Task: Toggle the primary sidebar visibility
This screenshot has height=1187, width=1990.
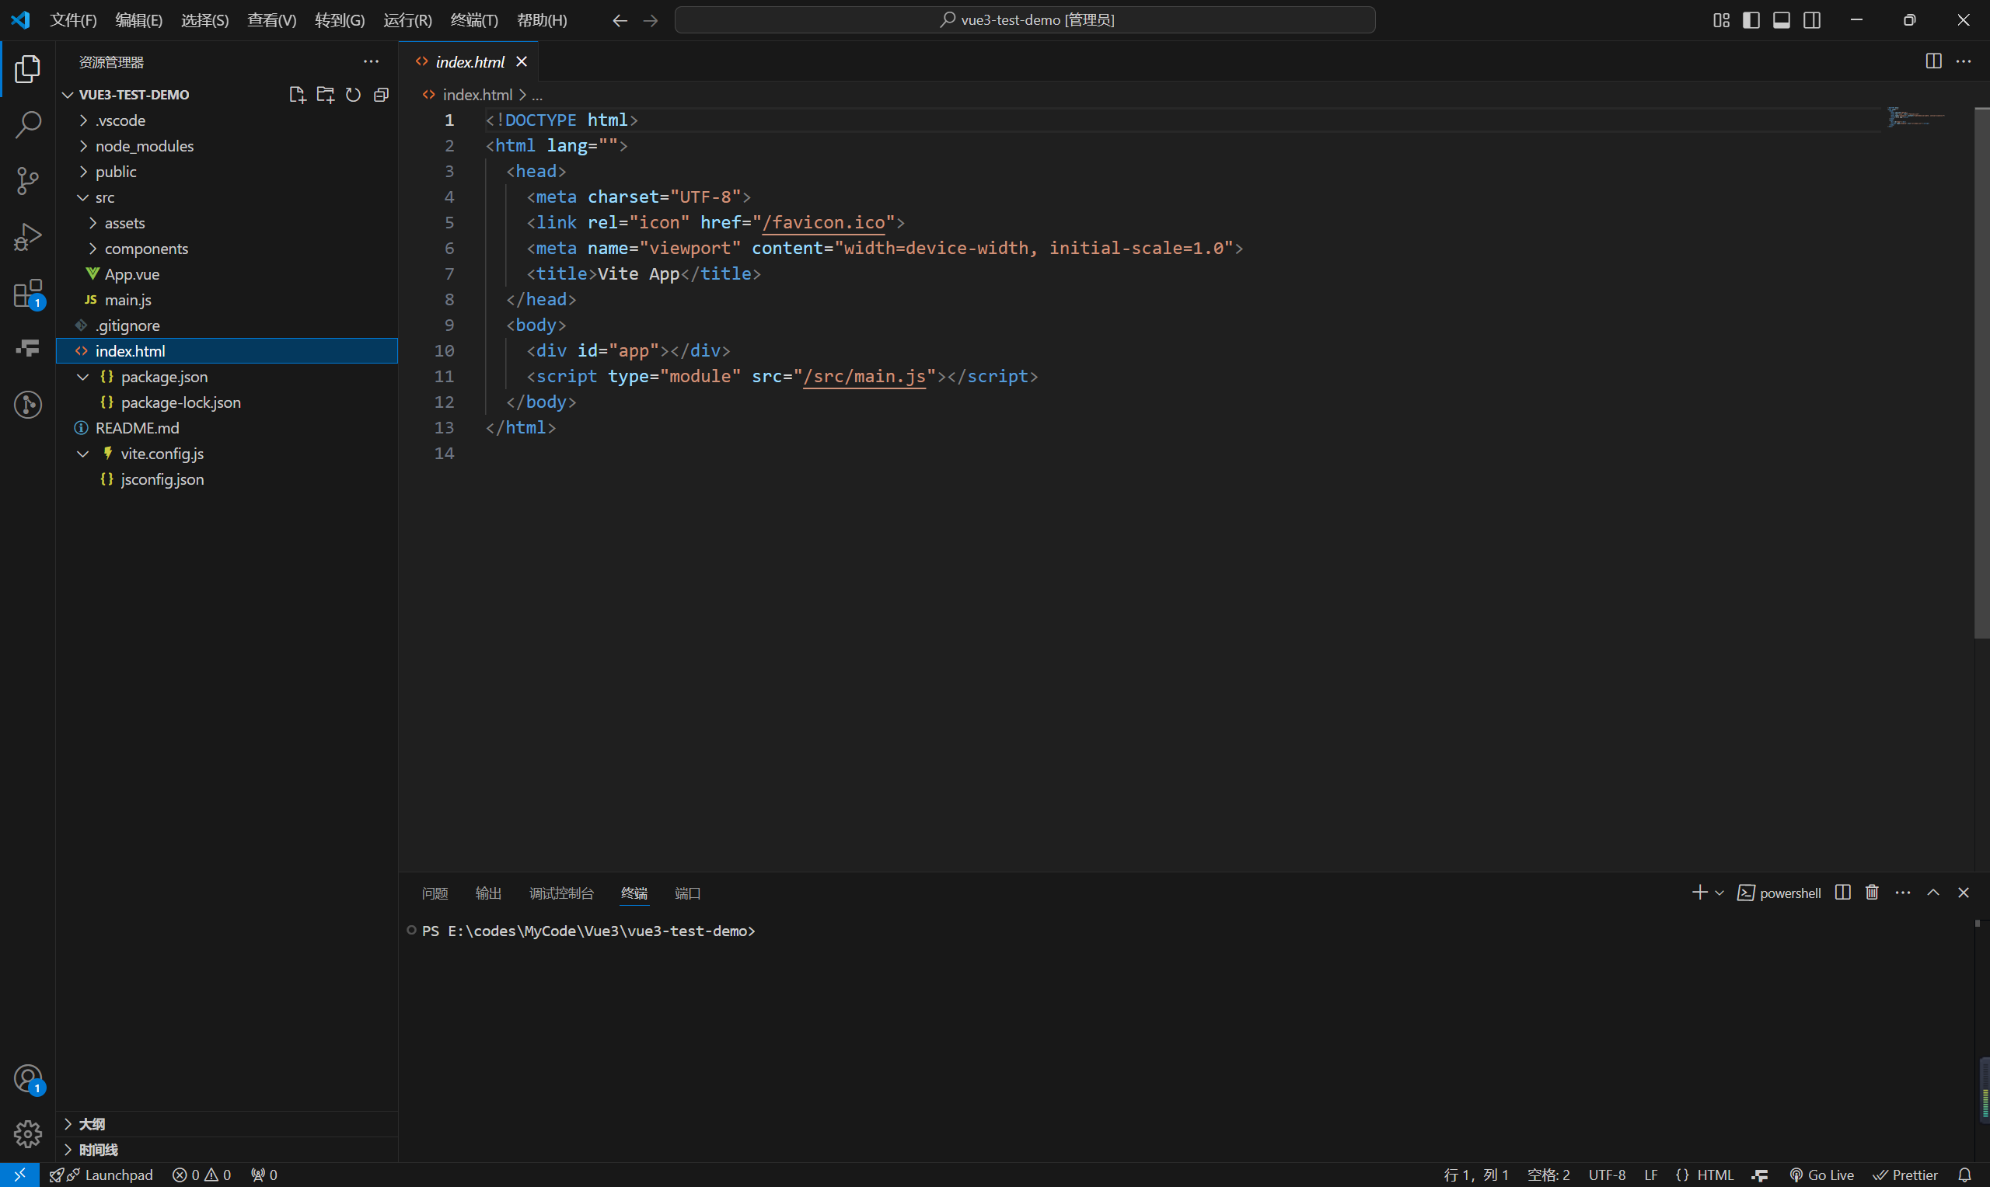Action: pos(1751,20)
